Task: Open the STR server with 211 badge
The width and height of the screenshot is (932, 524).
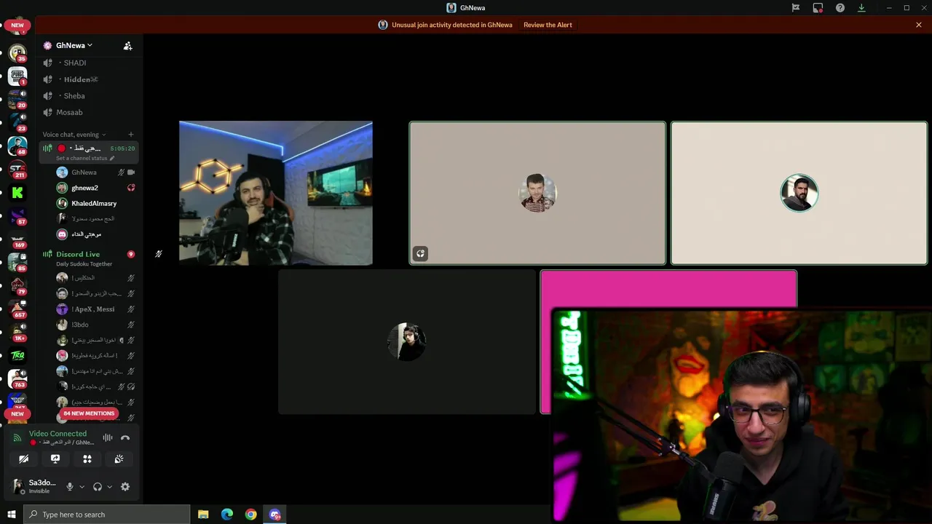Action: tap(17, 170)
